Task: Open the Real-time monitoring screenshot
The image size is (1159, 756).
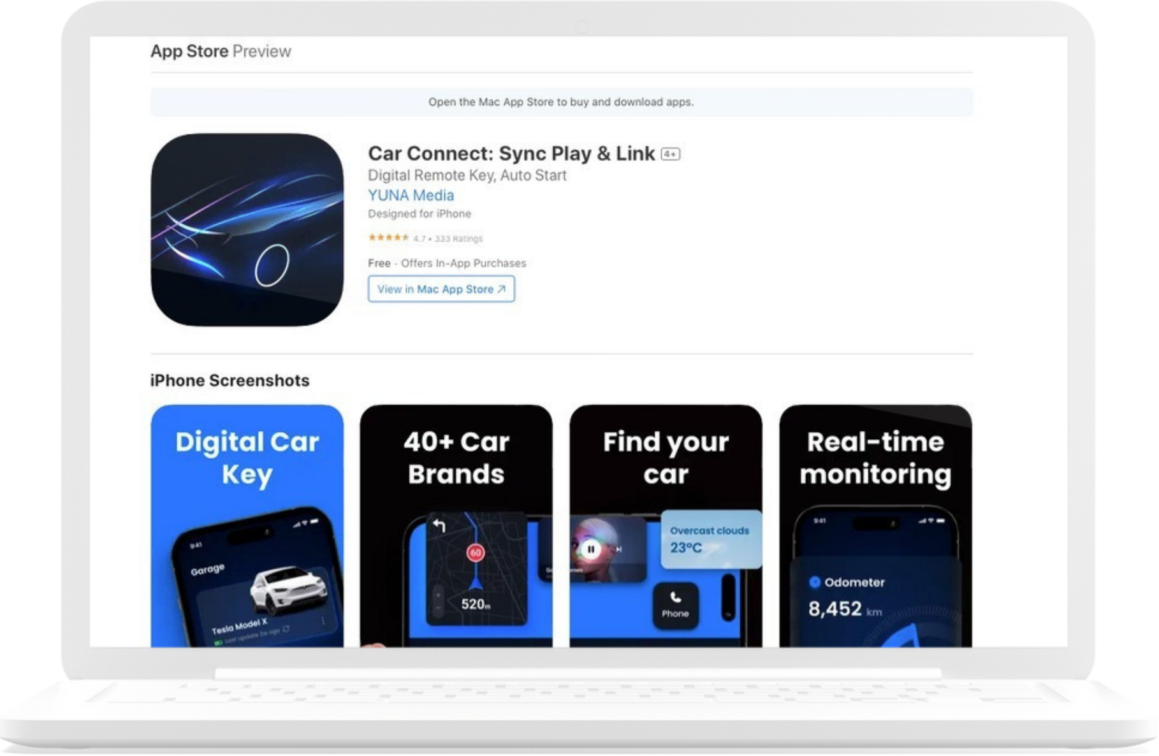Action: point(875,526)
